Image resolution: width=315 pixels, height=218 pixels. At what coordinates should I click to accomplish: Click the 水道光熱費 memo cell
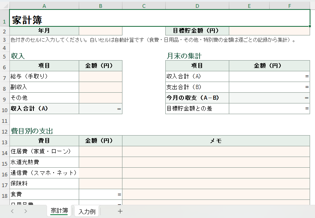tap(216, 162)
